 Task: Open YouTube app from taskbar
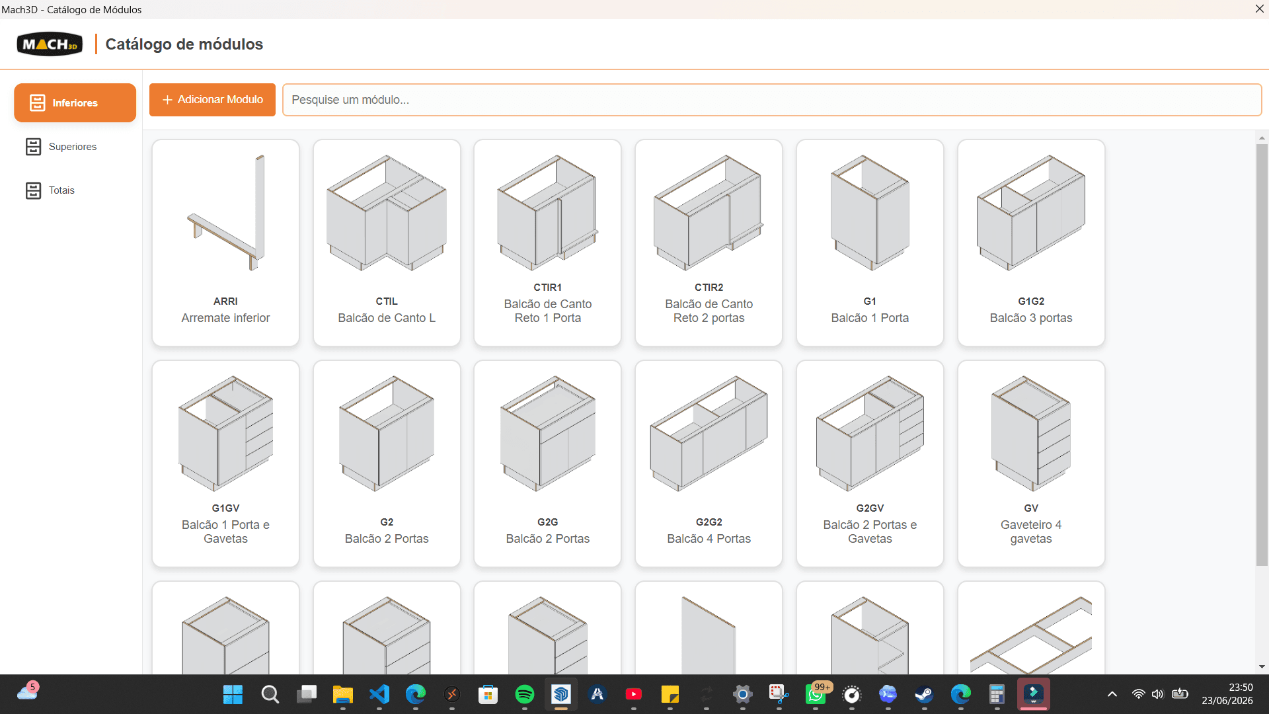pos(633,694)
